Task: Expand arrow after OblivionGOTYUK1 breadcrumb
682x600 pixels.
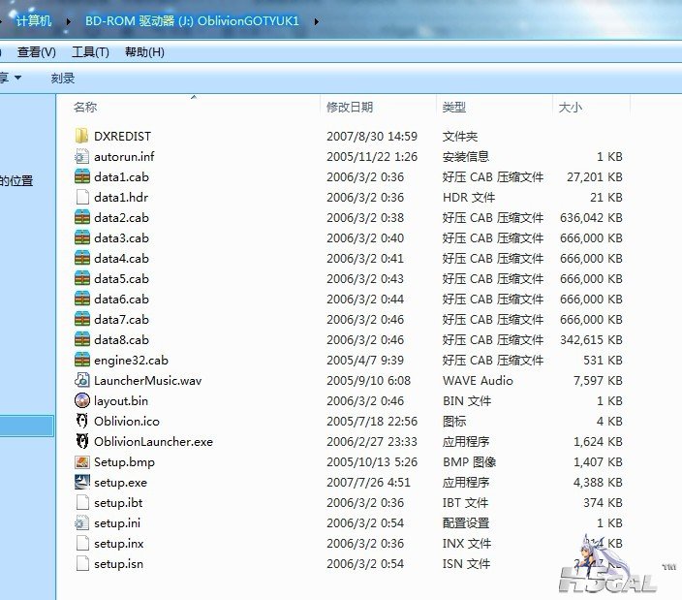Action: [x=316, y=21]
